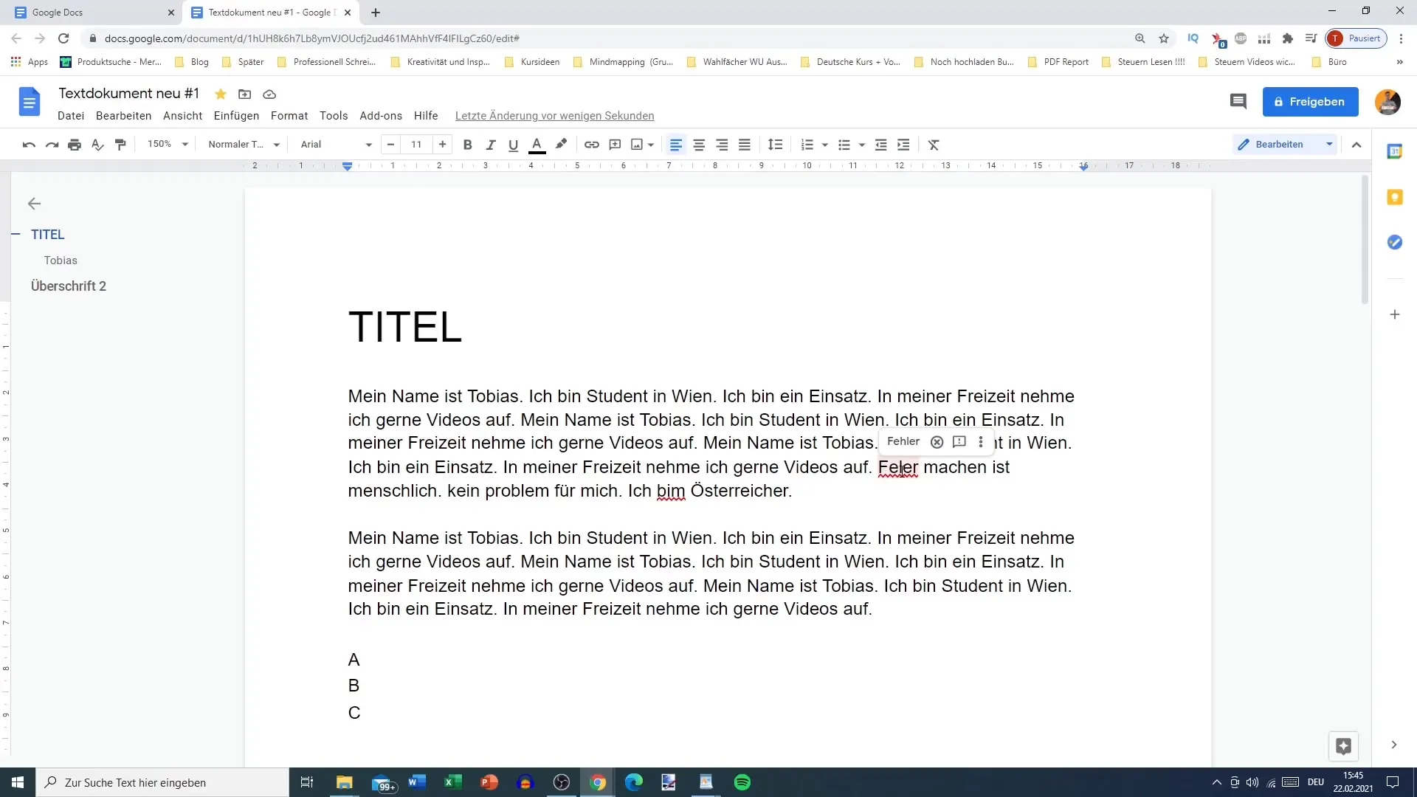Viewport: 1417px width, 797px height.
Task: Toggle underline formatting icon
Action: pyautogui.click(x=514, y=144)
